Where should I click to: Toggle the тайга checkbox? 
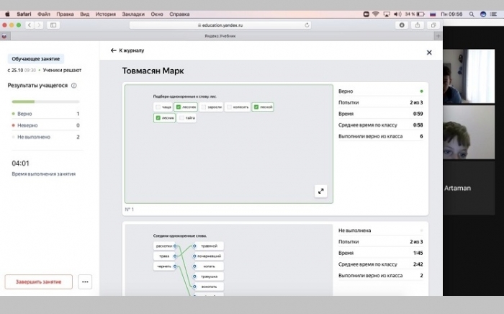pos(181,118)
